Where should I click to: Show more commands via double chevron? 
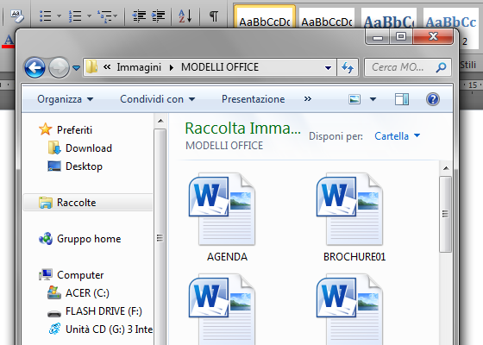(307, 99)
